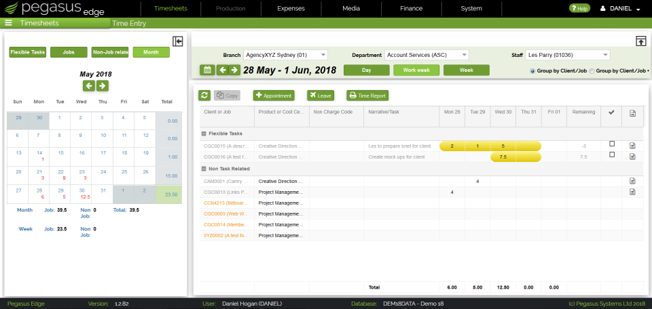Open the Finance menu

tap(412, 8)
